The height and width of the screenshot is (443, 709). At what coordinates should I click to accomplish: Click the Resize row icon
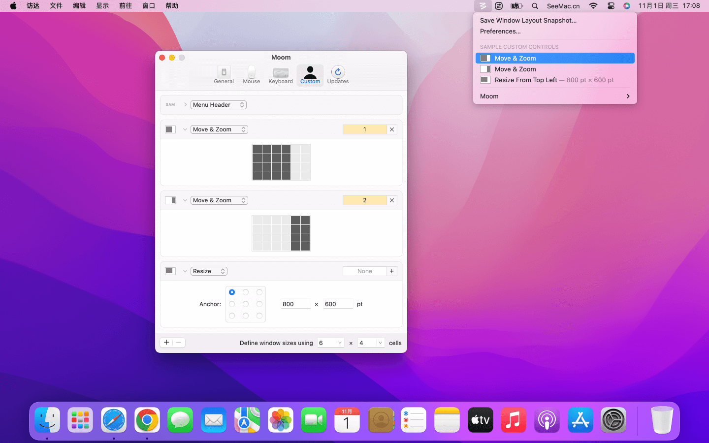coord(170,271)
